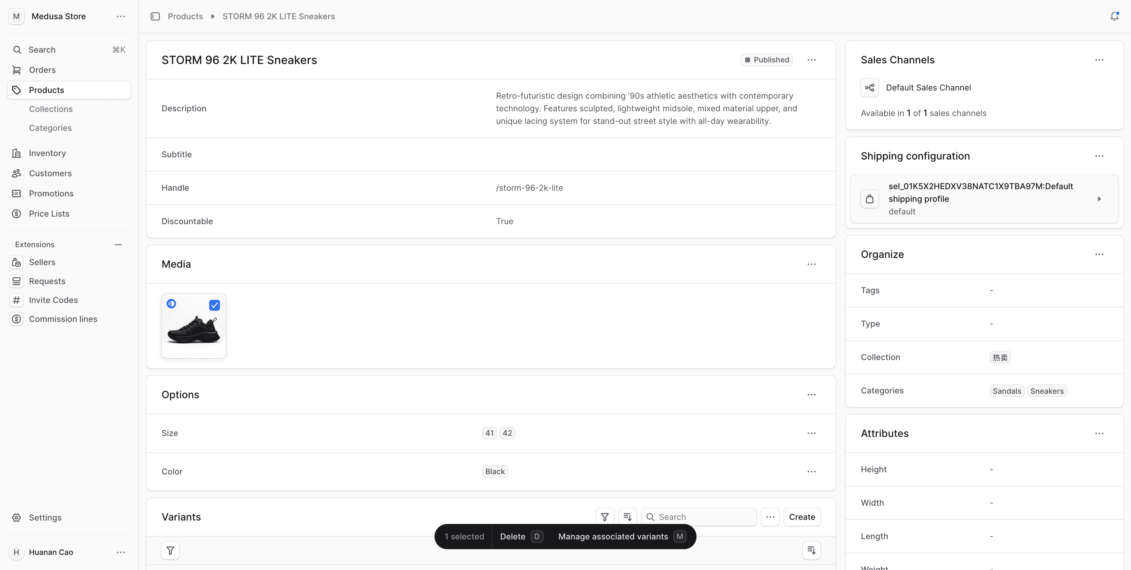Open the Price Lists menu item

49,213
